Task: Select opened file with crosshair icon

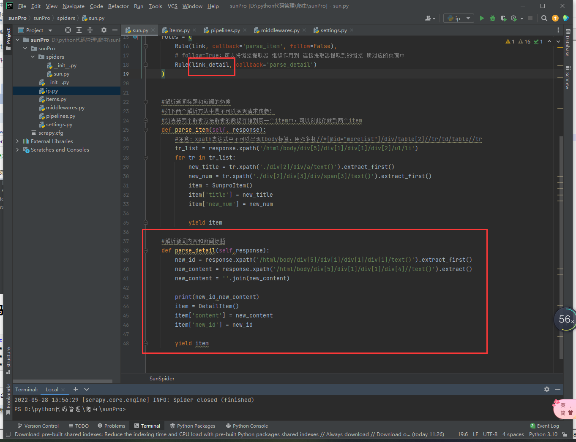Action: [x=68, y=30]
